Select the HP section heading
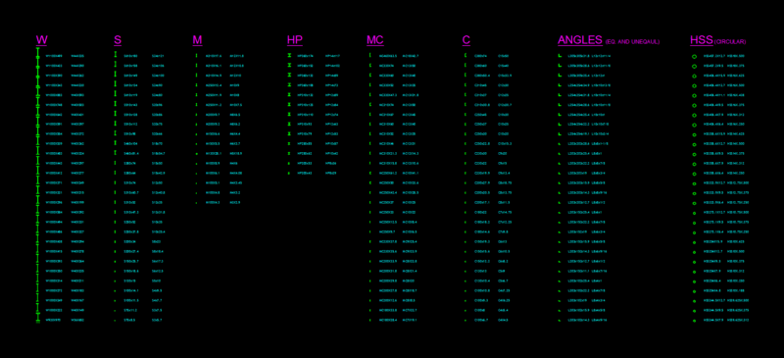 [x=295, y=40]
